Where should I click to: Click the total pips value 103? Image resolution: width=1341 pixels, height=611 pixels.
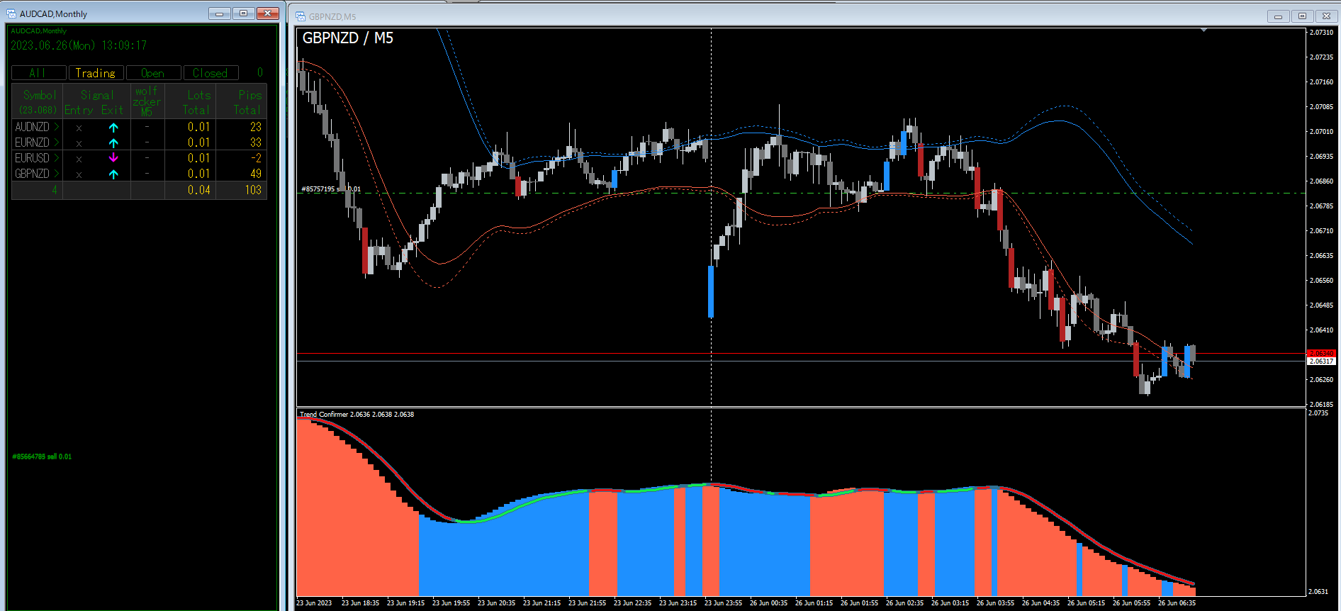click(x=253, y=190)
